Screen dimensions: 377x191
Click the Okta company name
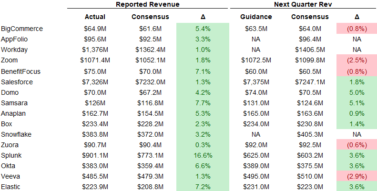(8, 166)
